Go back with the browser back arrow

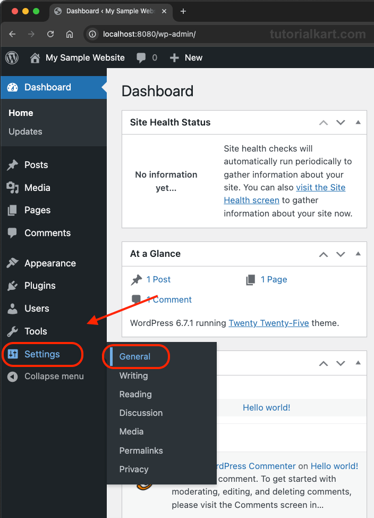[13, 34]
